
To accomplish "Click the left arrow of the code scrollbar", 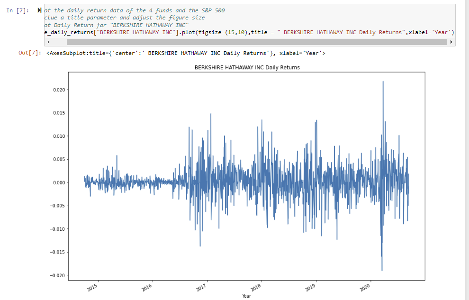I will [x=48, y=42].
